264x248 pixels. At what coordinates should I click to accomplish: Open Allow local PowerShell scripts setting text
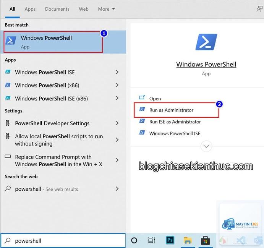coord(59,140)
